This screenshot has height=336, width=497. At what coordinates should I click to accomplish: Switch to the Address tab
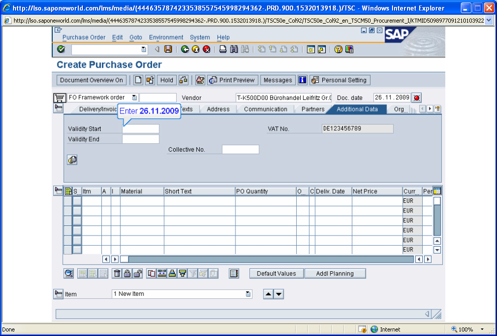tap(218, 109)
